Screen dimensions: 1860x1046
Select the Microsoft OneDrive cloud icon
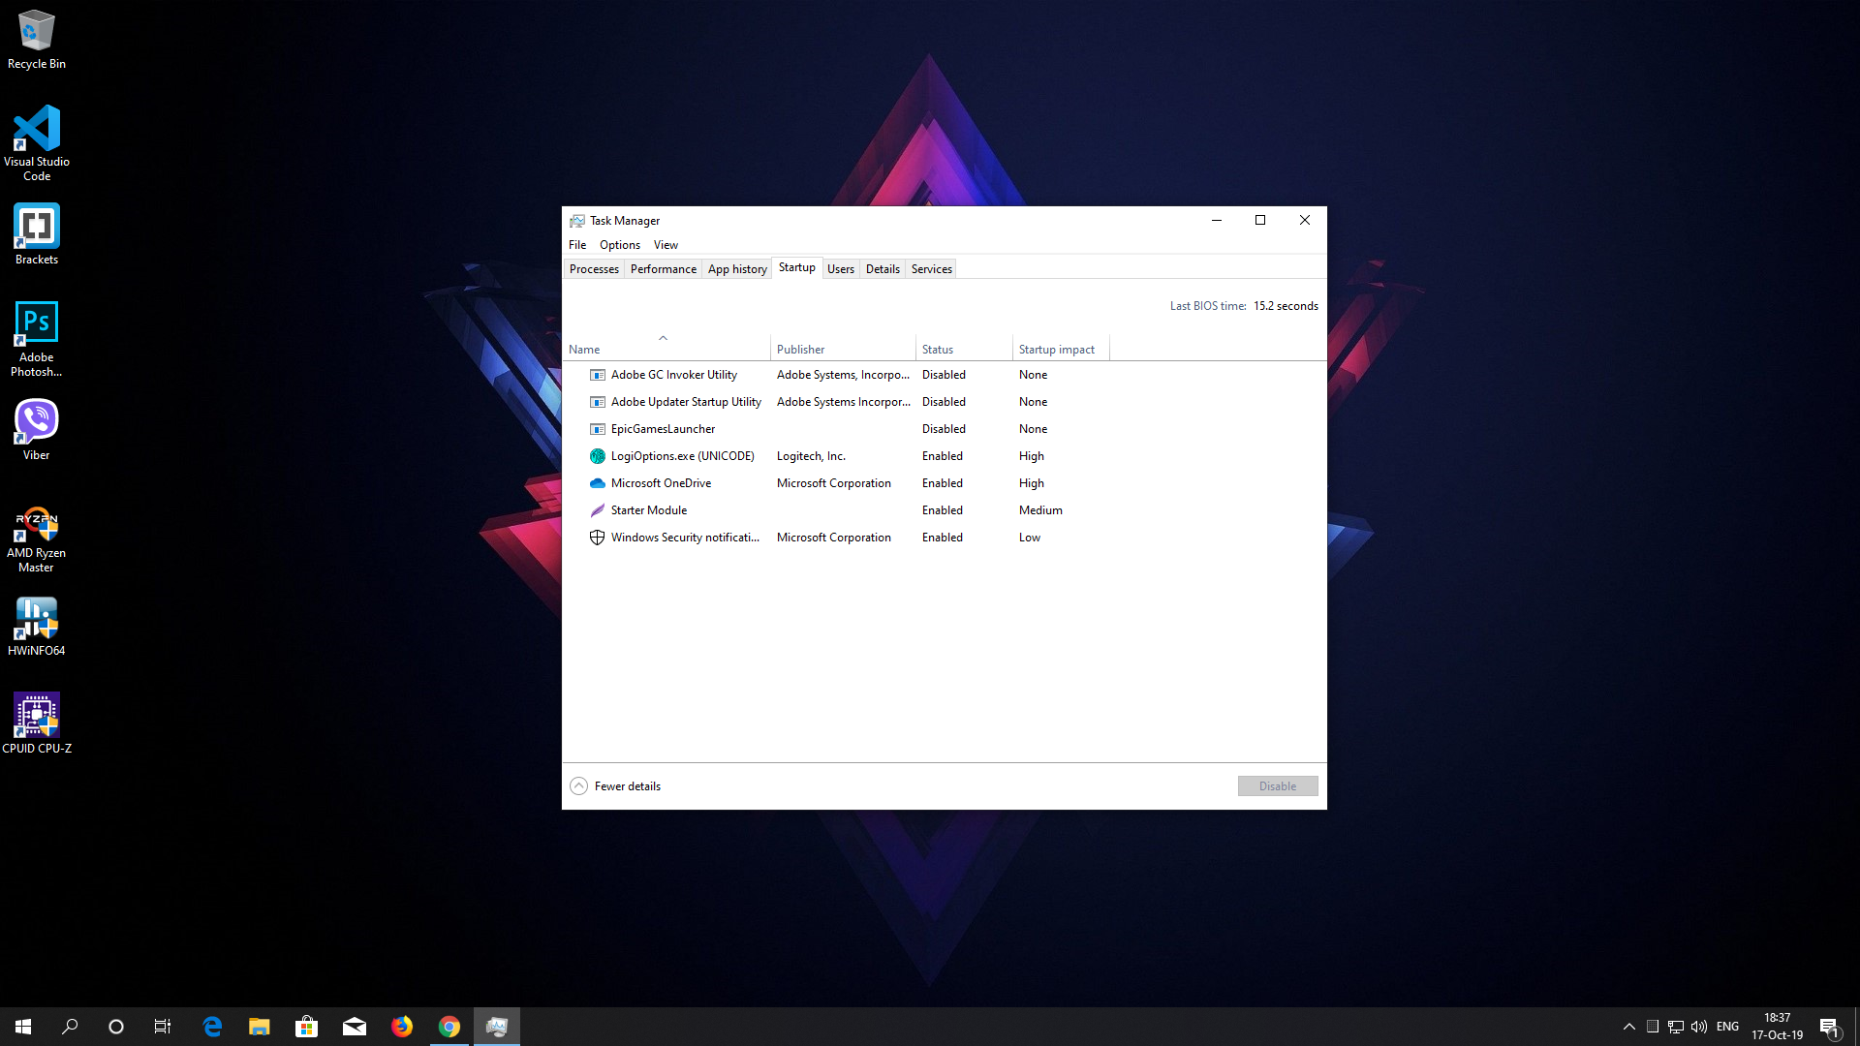(597, 483)
